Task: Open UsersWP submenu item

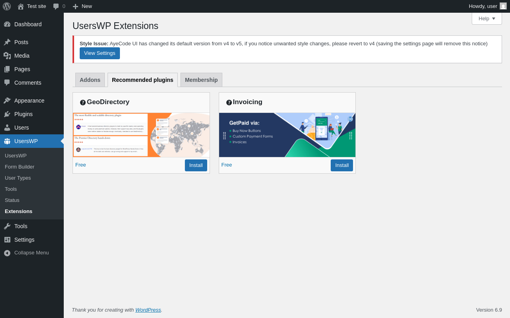Action: coord(32,156)
